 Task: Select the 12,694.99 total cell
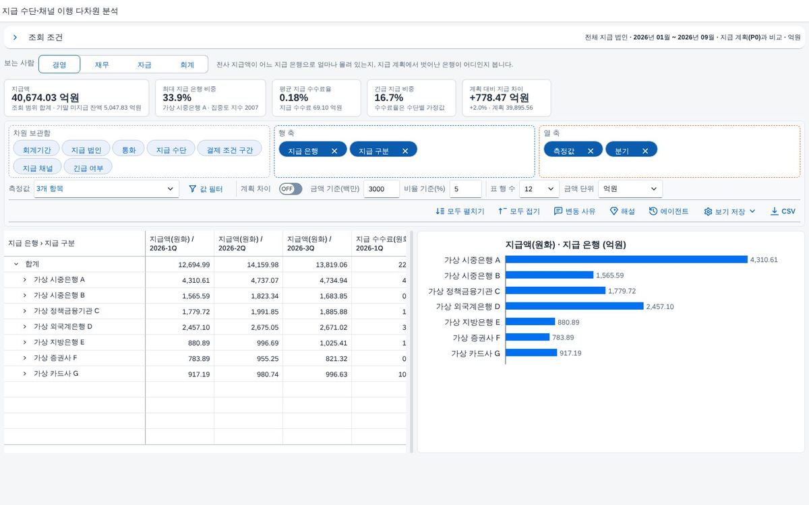pyautogui.click(x=179, y=264)
